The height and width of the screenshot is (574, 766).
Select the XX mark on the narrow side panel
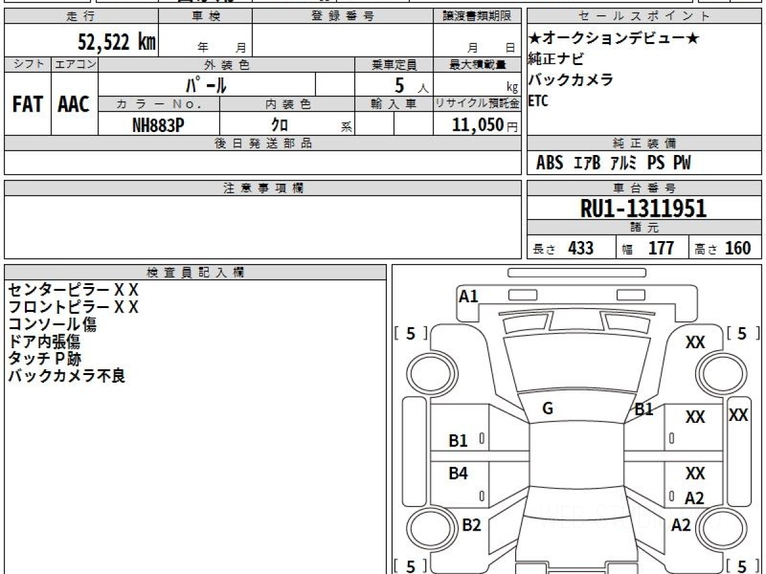point(739,415)
